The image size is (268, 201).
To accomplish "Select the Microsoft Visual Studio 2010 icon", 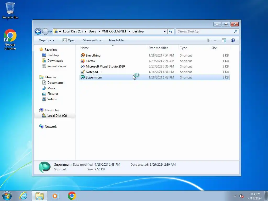I will click(82, 66).
